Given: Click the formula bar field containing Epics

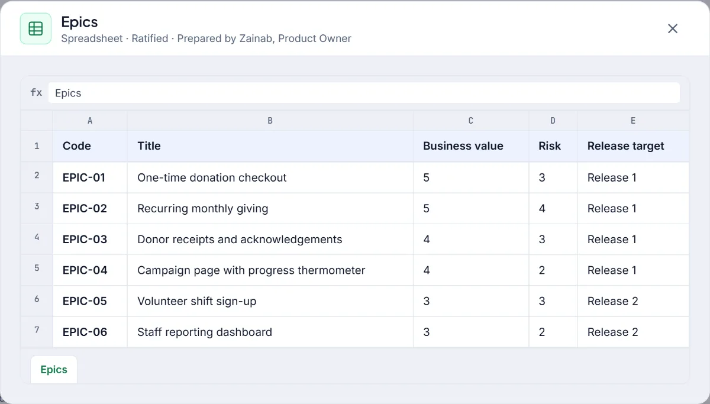Looking at the screenshot, I should point(364,93).
